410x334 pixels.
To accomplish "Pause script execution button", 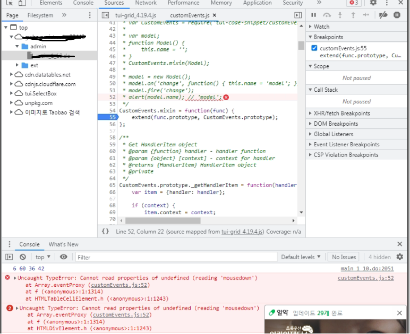I will pos(313,15).
